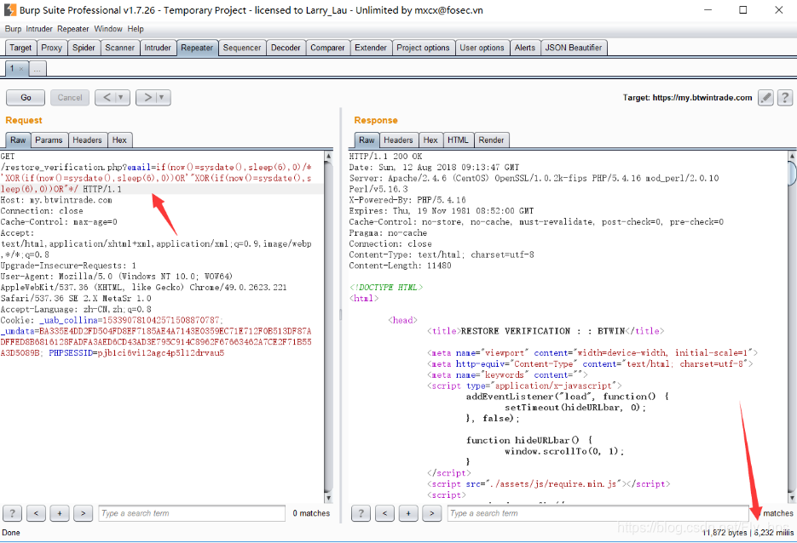Screen dimensions: 797x543
Task: Open the Repeater menu in menu bar
Action: pos(72,29)
